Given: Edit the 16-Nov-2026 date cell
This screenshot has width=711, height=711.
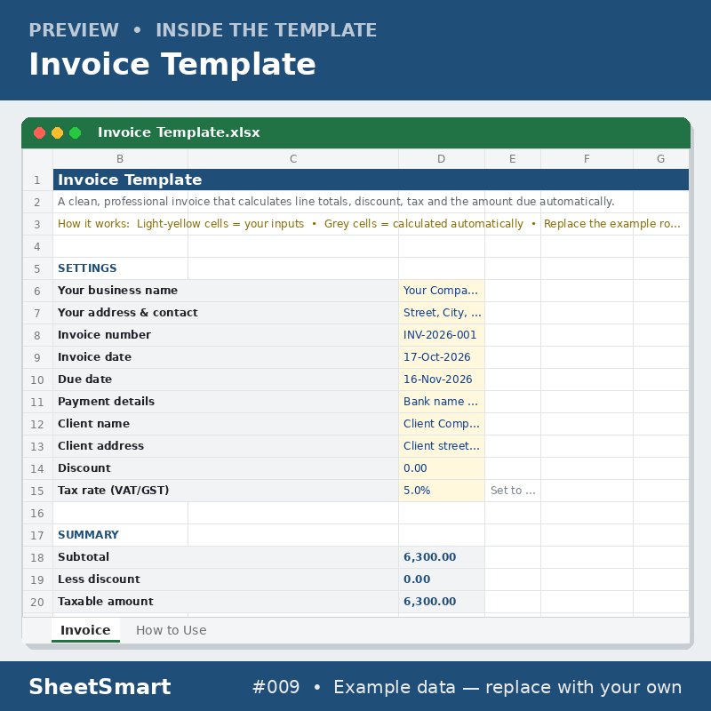Looking at the screenshot, I should pyautogui.click(x=442, y=379).
